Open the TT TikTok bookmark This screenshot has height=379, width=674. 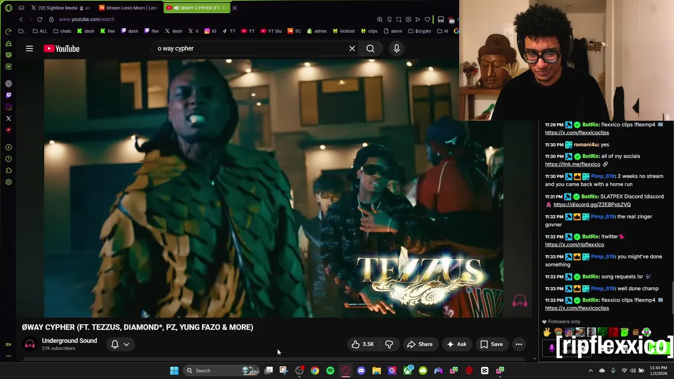tap(229, 31)
